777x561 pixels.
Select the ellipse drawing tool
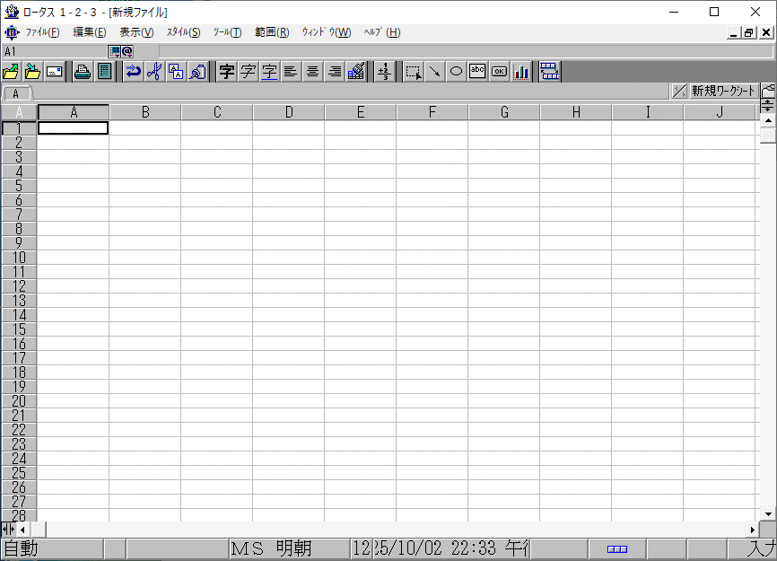pos(456,72)
